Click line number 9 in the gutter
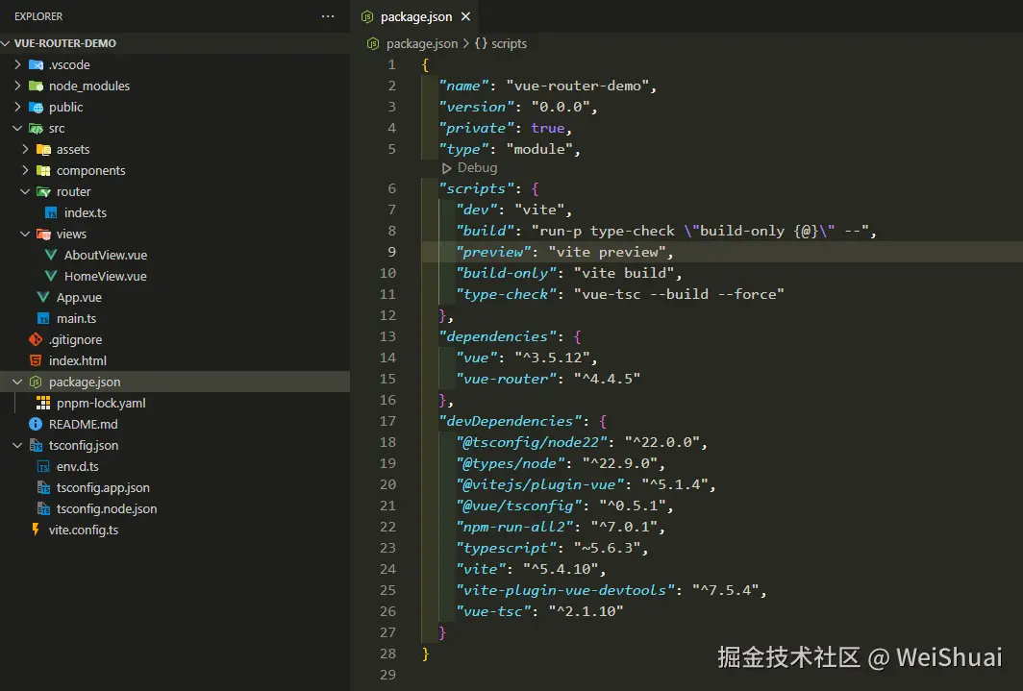Image resolution: width=1023 pixels, height=691 pixels. [x=391, y=252]
